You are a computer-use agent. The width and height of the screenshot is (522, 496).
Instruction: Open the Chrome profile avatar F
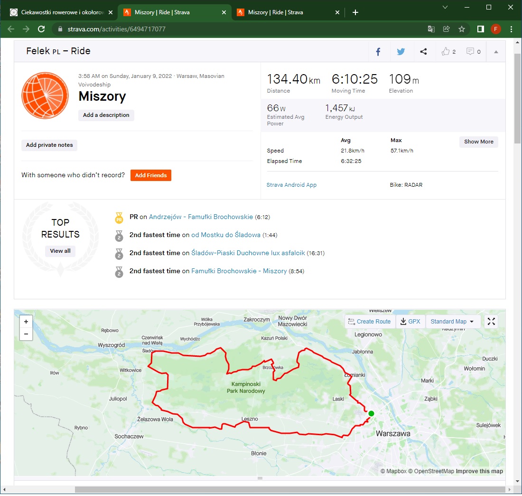(x=496, y=29)
